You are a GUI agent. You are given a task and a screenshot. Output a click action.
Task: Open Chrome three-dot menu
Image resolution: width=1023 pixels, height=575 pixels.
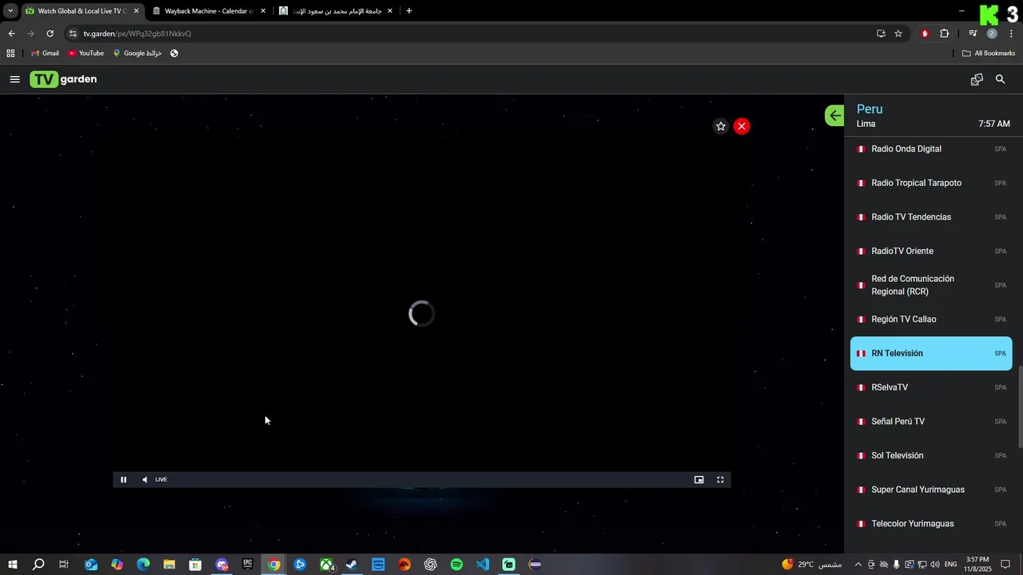pos(1011,34)
